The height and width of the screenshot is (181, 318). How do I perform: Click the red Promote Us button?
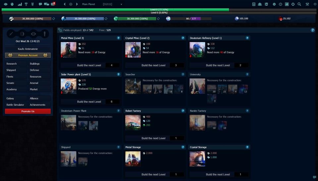click(28, 111)
